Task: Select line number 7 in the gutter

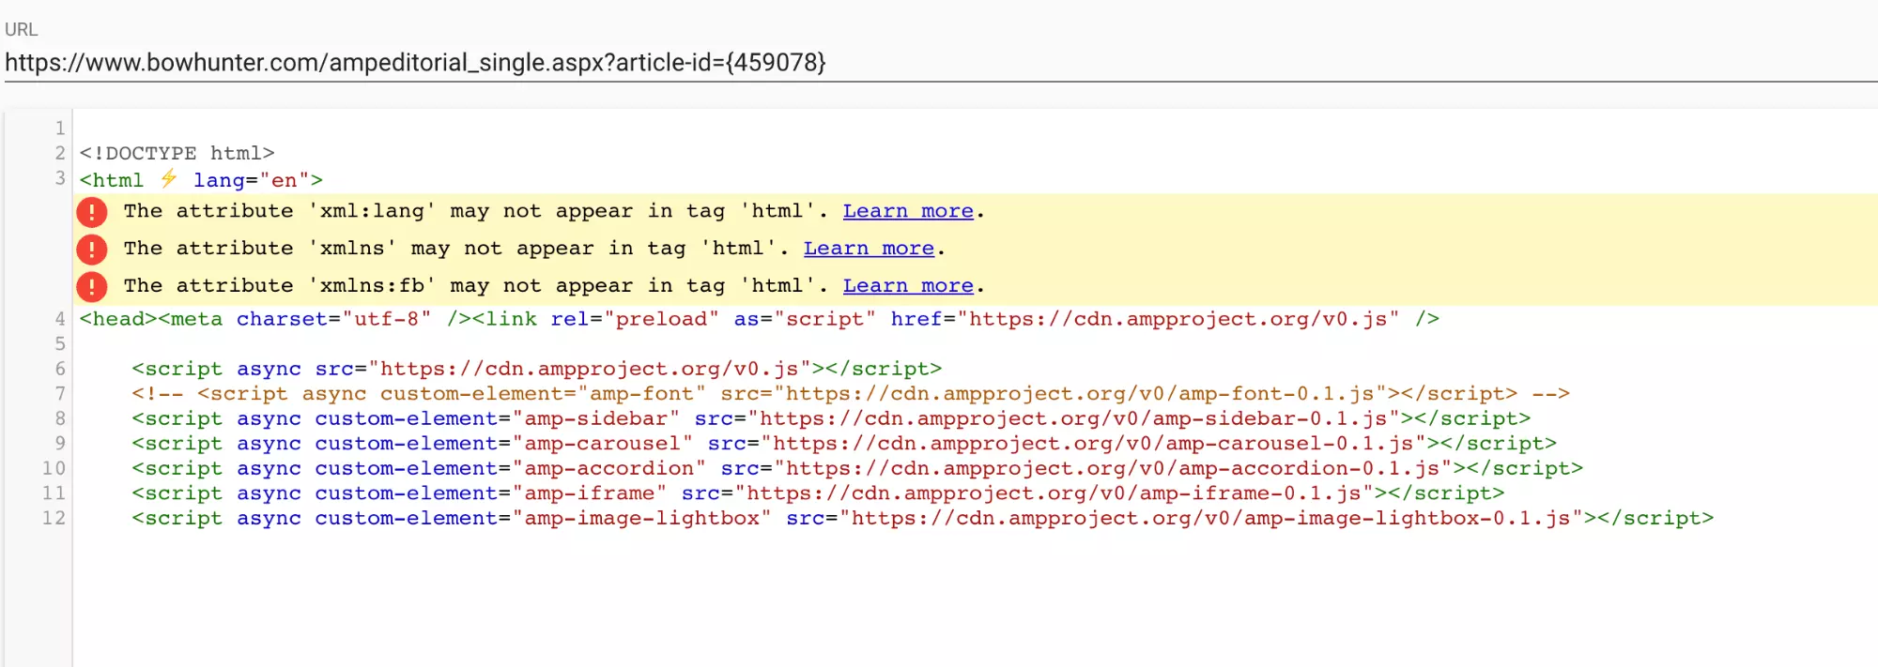Action: tap(60, 394)
